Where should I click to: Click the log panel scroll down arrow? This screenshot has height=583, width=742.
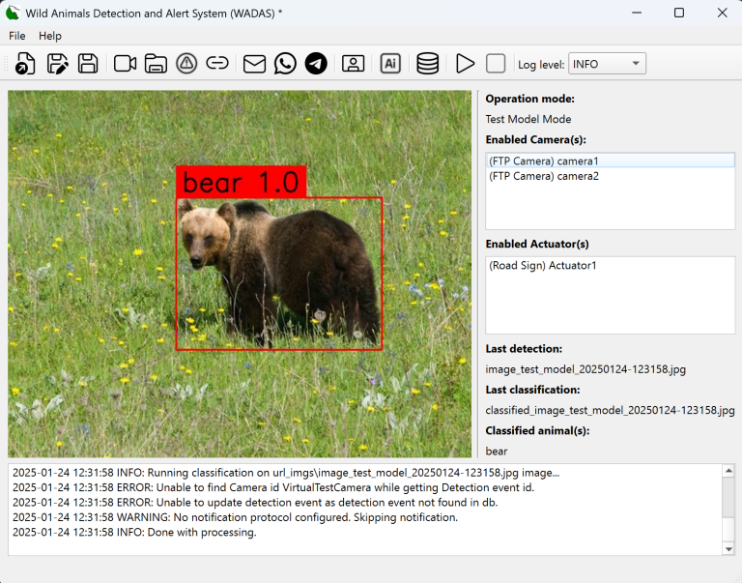[x=728, y=548]
